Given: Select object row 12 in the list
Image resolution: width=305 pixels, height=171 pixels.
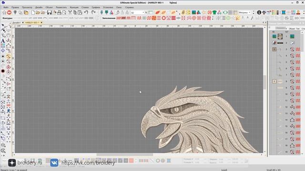Looking at the screenshot, I should tap(286, 107).
